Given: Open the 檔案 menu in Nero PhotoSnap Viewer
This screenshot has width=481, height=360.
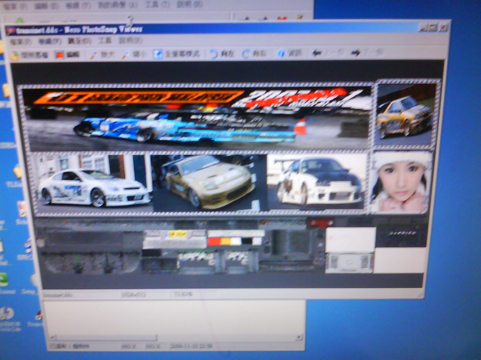Looking at the screenshot, I should click(x=20, y=42).
